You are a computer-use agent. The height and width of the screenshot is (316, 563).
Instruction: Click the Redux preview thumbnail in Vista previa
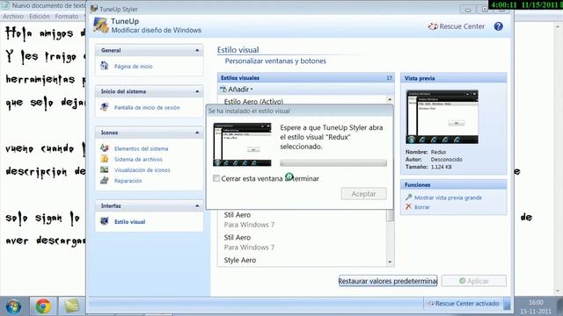coord(442,117)
